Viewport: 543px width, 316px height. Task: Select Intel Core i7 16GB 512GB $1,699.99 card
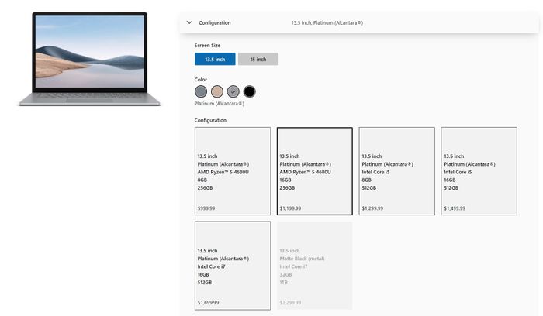pos(233,266)
